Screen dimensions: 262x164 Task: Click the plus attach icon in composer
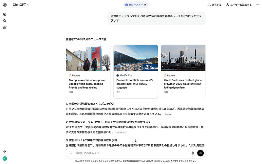click(71, 153)
